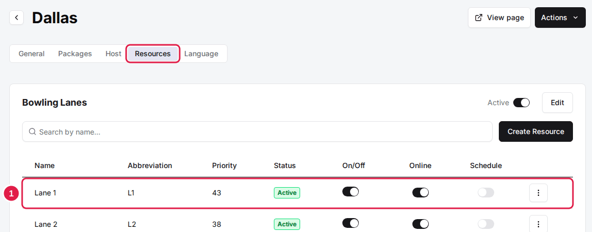
Task: Select the Resources tab
Action: coord(152,54)
